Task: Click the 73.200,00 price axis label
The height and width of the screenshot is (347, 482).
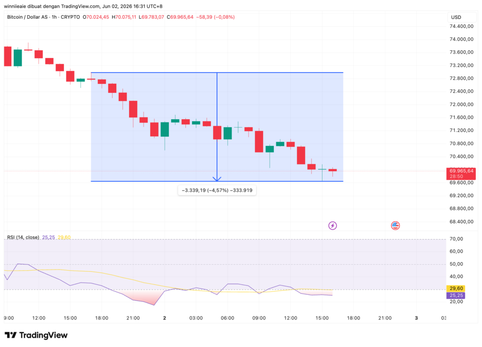Action: coord(461,65)
